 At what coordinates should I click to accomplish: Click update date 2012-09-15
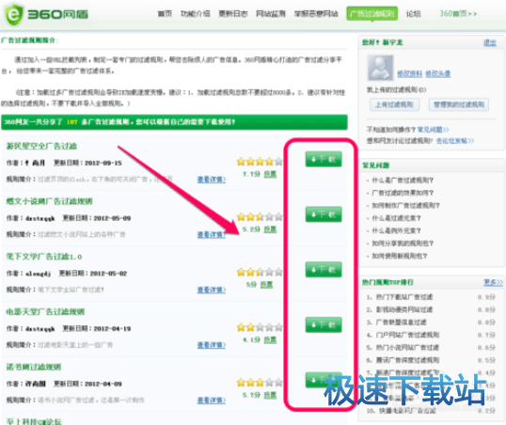(103, 163)
